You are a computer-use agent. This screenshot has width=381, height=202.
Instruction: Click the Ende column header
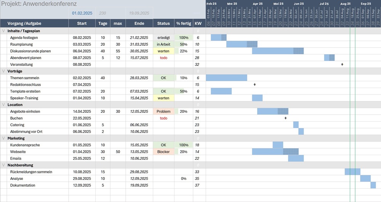(x=139, y=24)
